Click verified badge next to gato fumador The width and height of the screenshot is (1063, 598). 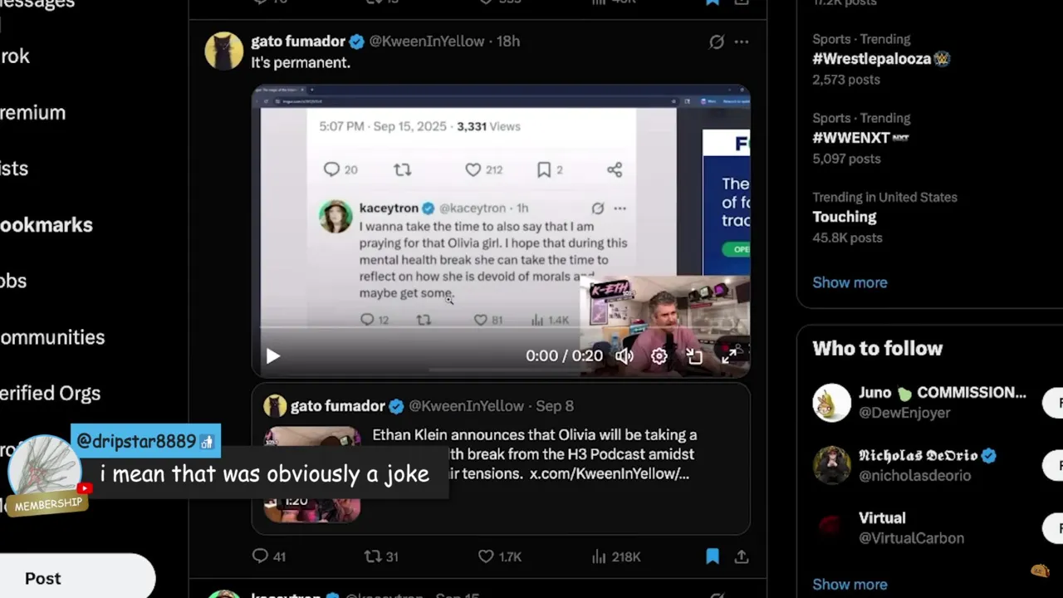(356, 42)
